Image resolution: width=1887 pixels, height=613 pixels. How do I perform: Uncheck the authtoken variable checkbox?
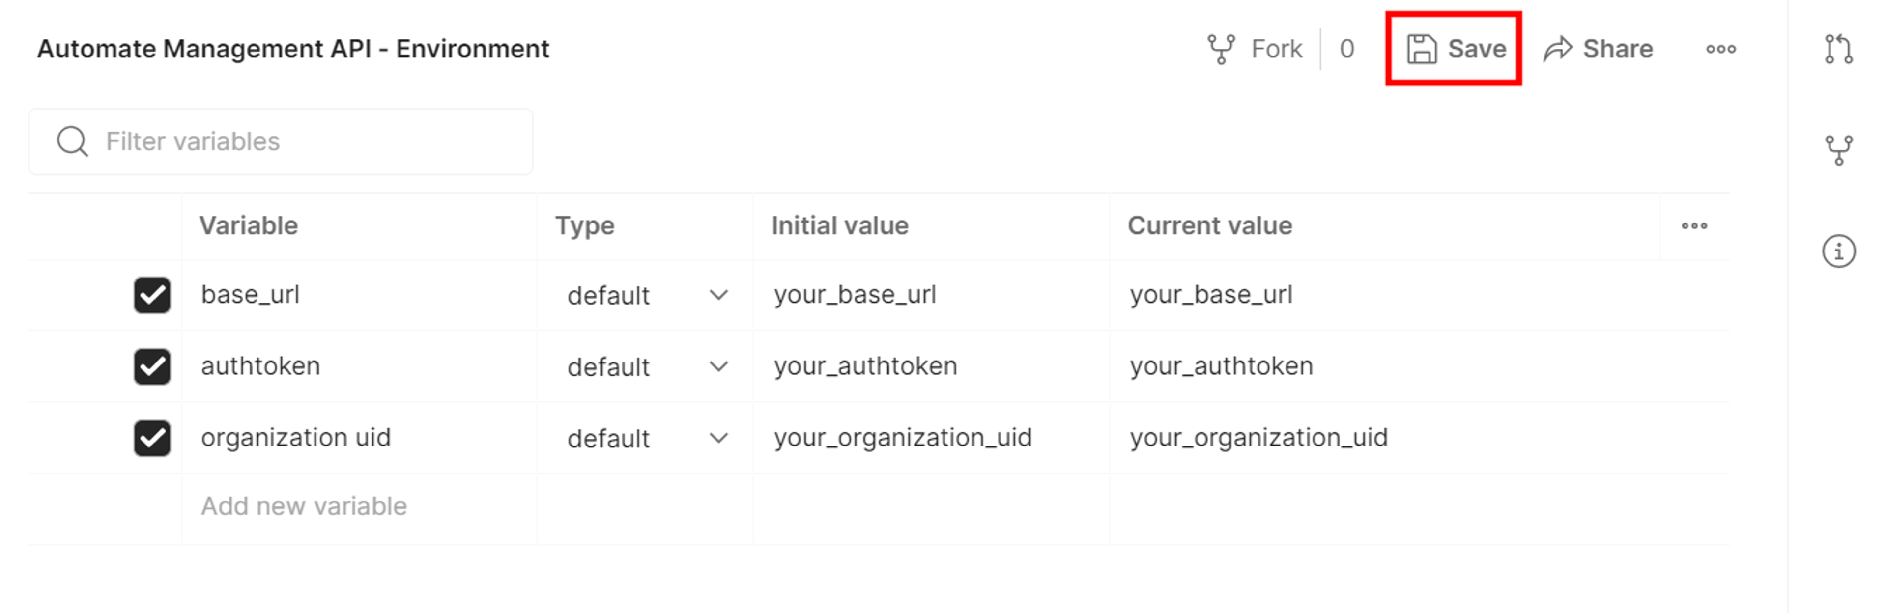pos(152,366)
